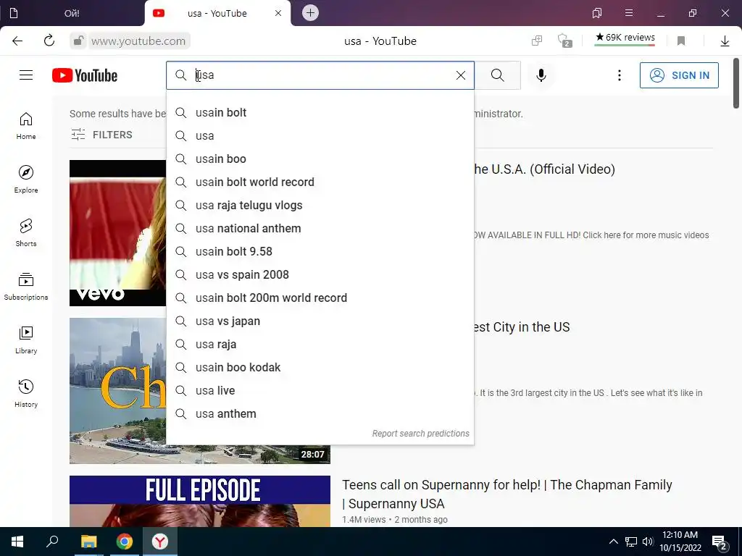
Task: Open the vevo video thumbnail
Action: tap(118, 233)
